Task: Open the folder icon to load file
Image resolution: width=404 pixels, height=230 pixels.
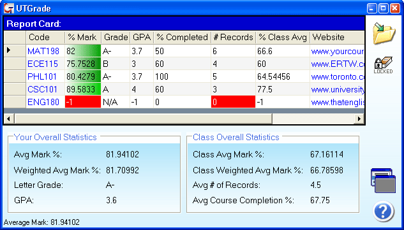Action: coord(384,33)
